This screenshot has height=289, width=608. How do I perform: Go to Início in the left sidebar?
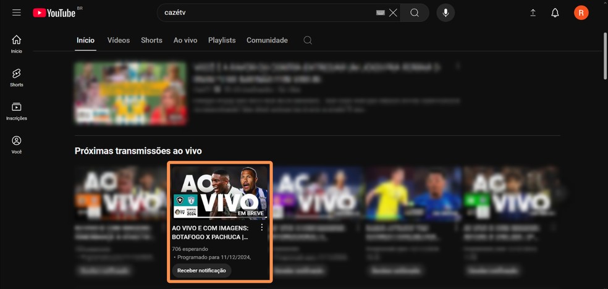pos(16,44)
